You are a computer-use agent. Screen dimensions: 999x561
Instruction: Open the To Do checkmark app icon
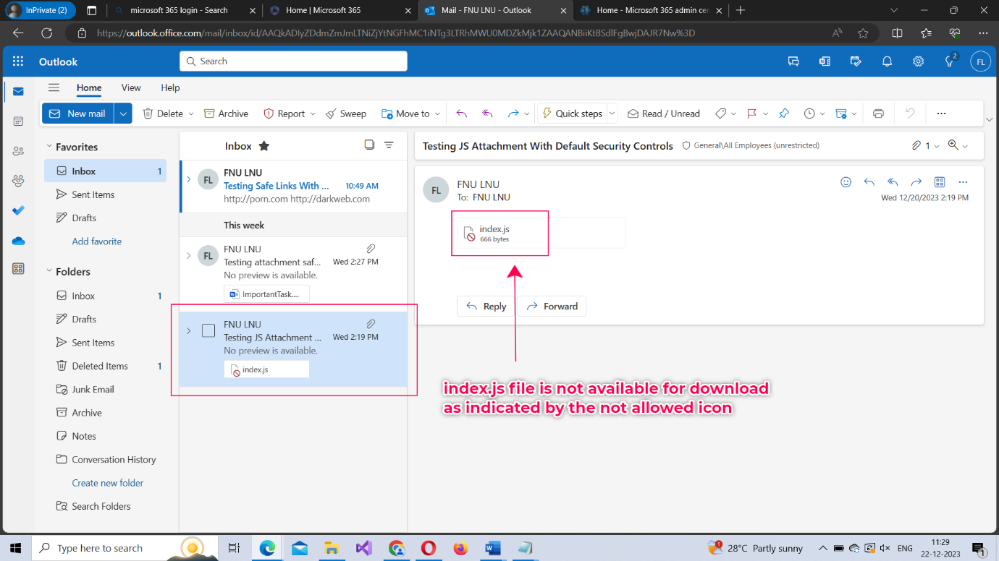(x=18, y=210)
